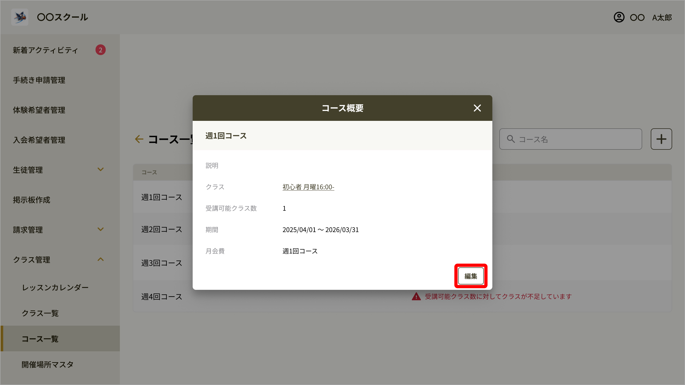Click the 編集 button in dialog
Image resolution: width=685 pixels, height=385 pixels.
click(471, 276)
